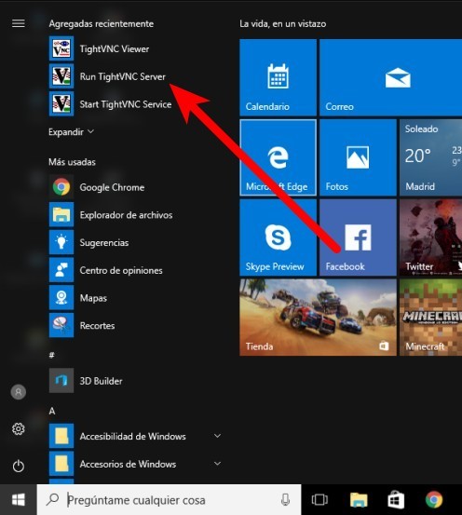The width and height of the screenshot is (462, 515).
Task: Launch Microsoft Edge tile
Action: coord(278,157)
